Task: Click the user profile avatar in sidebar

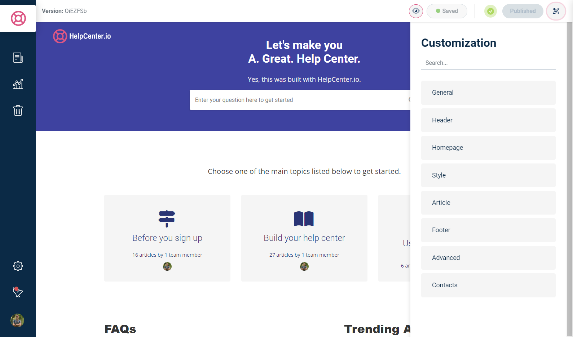Action: point(17,320)
